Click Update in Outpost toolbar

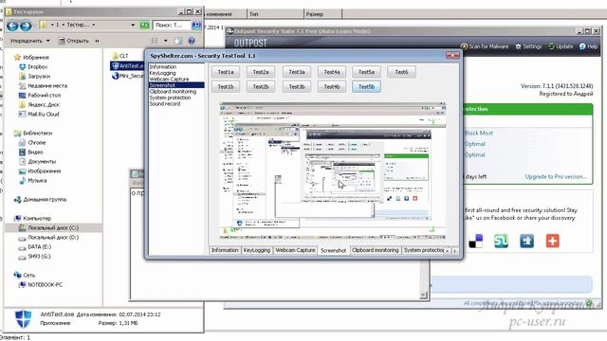(561, 46)
